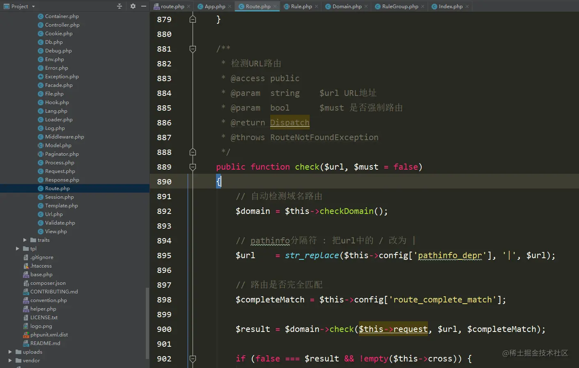This screenshot has height=368, width=579.
Task: Click the fold end marker at line 879
Action: 193,19
